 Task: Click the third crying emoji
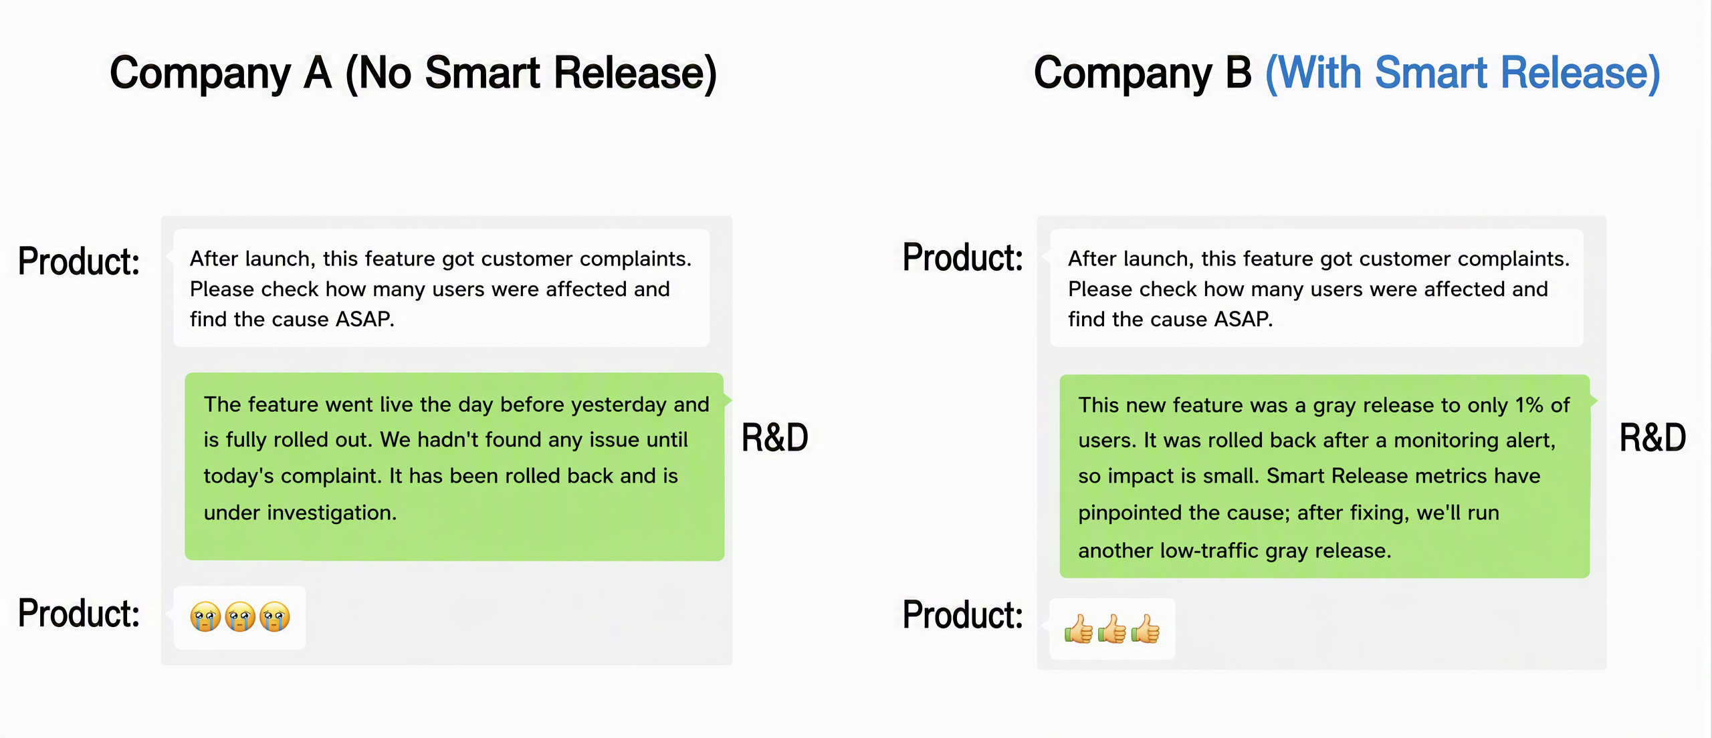pos(275,616)
